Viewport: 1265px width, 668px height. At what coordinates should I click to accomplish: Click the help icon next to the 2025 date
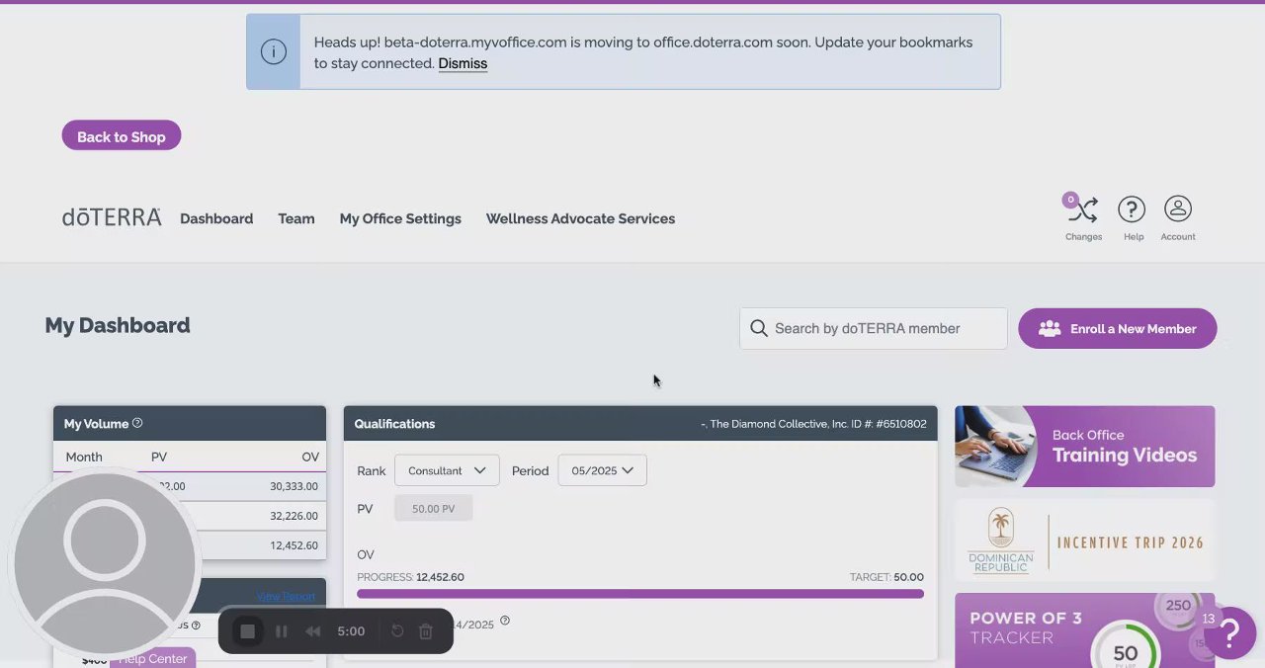[505, 621]
